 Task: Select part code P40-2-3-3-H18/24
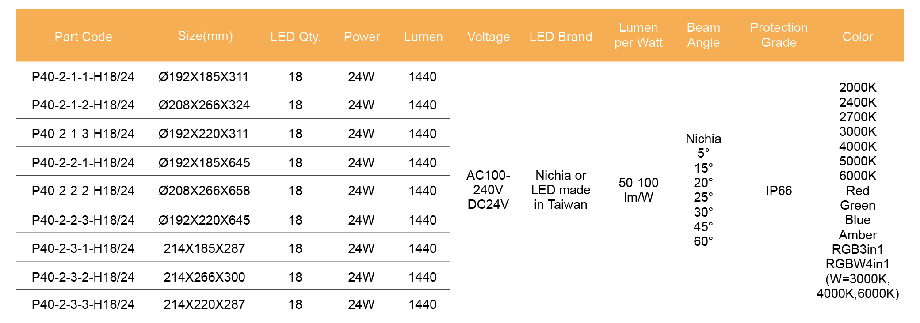coord(83,304)
